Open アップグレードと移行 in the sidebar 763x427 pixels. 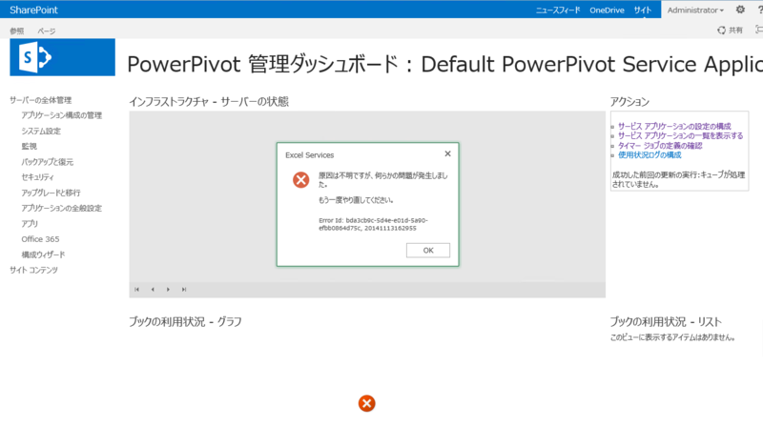[51, 193]
